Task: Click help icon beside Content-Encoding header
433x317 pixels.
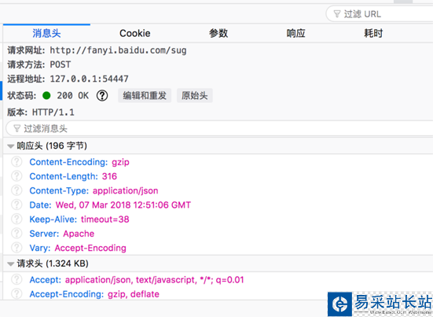Action: click(x=17, y=162)
